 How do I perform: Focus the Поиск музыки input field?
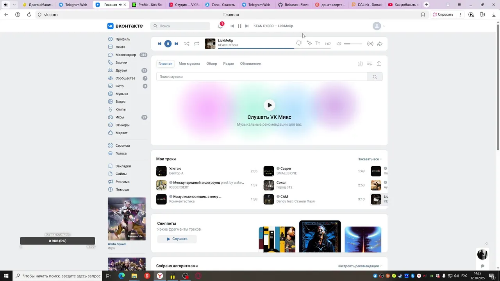pos(262,76)
